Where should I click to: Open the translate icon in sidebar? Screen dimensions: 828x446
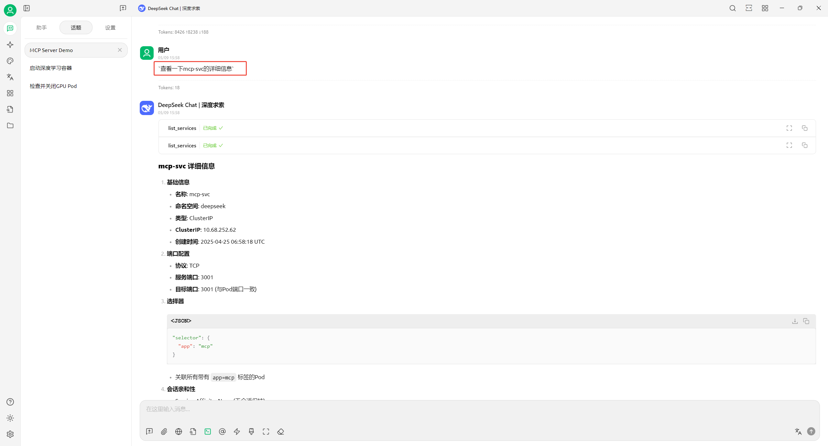point(10,77)
